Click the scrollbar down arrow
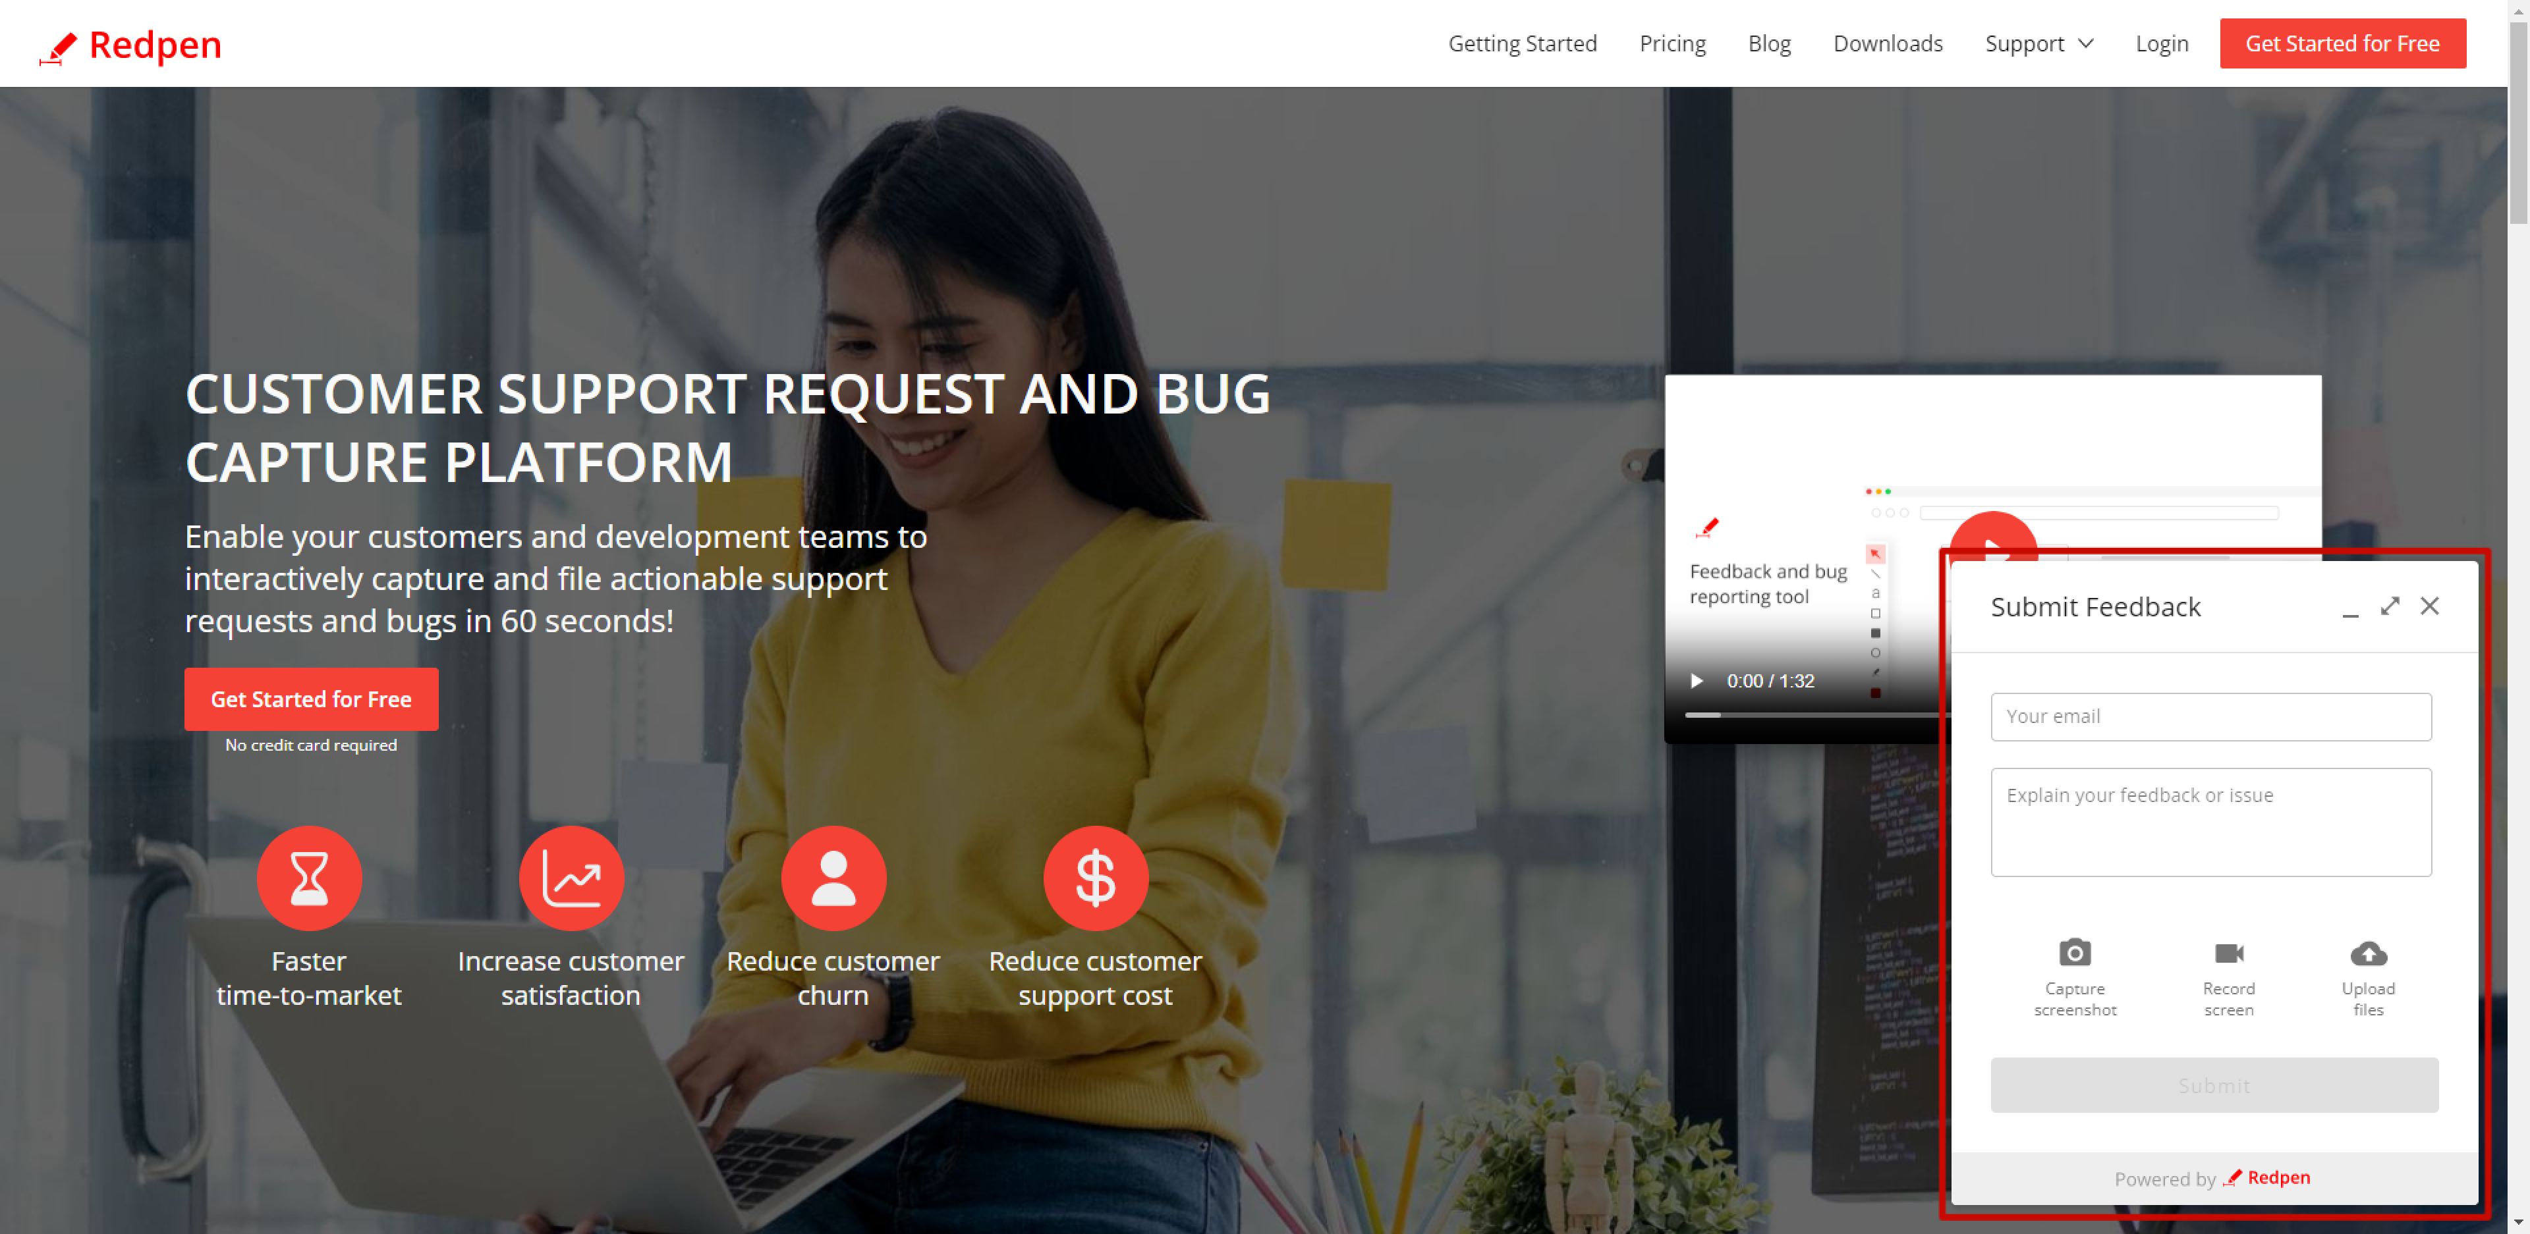Image resolution: width=2530 pixels, height=1234 pixels. click(x=2518, y=1223)
